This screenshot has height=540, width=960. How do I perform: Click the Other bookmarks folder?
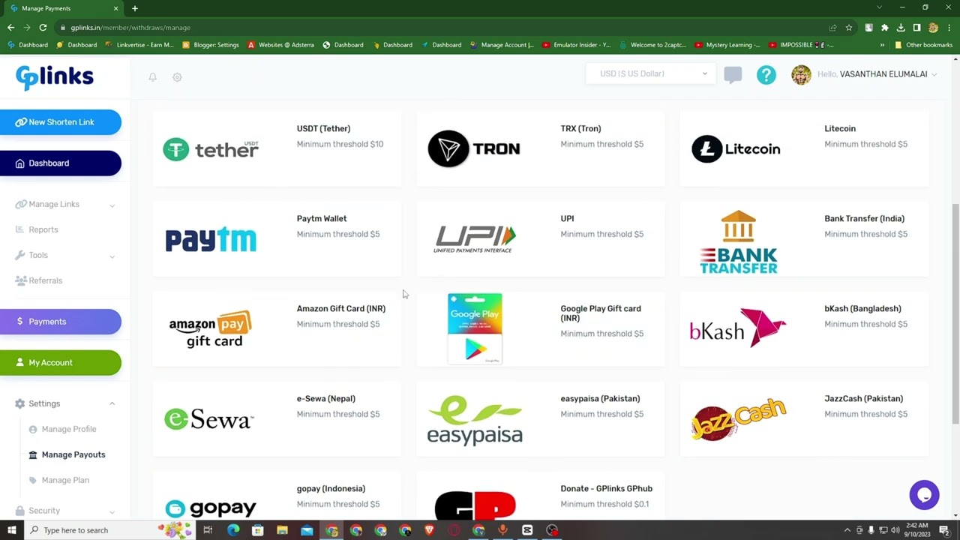(x=923, y=45)
